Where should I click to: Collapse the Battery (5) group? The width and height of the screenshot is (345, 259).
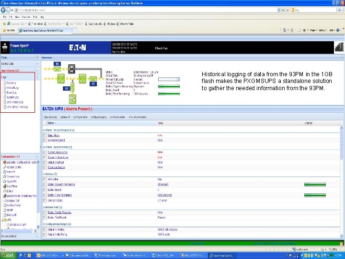click(x=44, y=174)
